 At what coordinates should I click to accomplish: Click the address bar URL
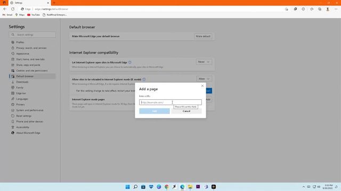click(52, 9)
